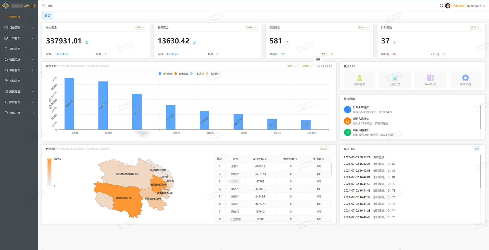Image resolution: width=489 pixels, height=250 pixels.
Task: Open the 中央资金 year 2024 dropdown
Action: coord(140,27)
